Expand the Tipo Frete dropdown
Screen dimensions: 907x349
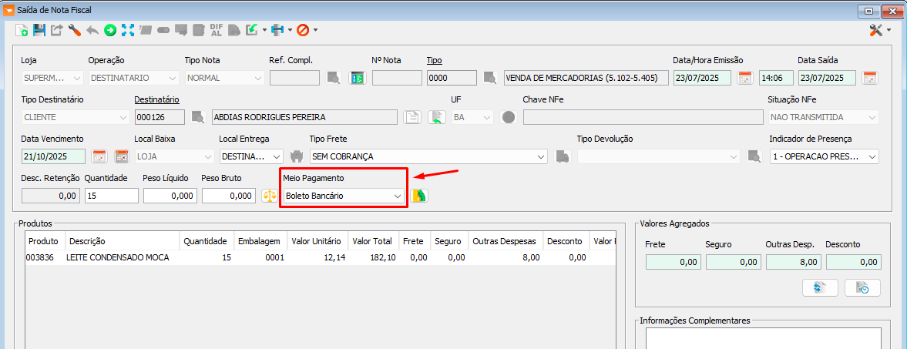click(x=541, y=156)
